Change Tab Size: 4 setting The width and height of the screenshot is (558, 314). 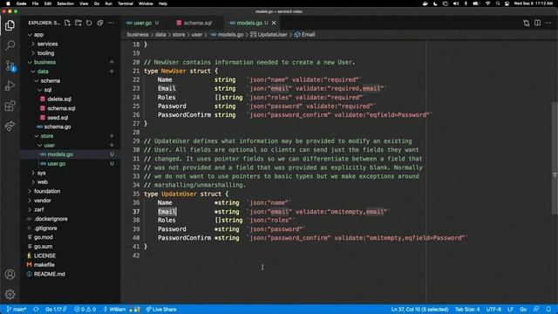coord(467,310)
